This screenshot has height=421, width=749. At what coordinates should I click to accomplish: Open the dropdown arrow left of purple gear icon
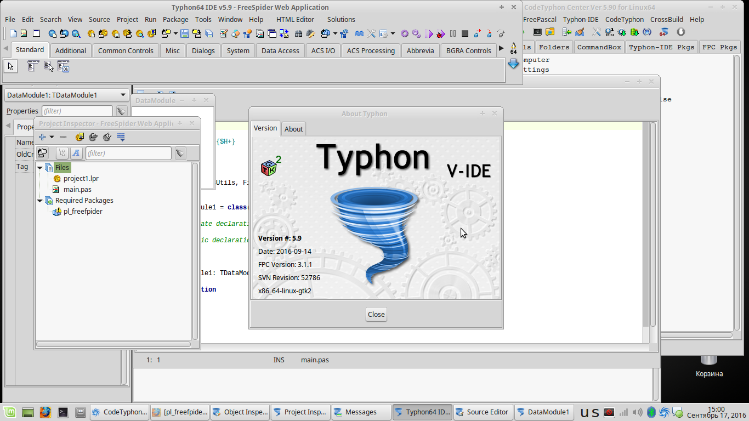tap(393, 33)
